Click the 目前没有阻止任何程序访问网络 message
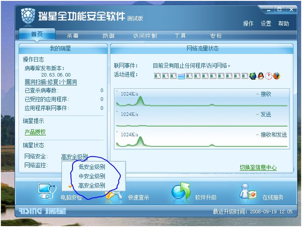 click(191, 65)
